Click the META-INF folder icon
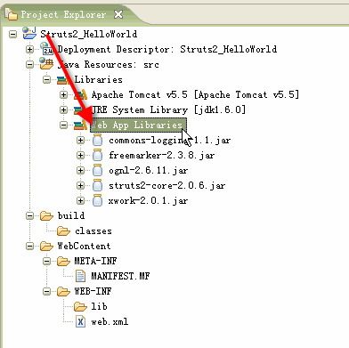This screenshot has height=348, width=349. [63, 261]
